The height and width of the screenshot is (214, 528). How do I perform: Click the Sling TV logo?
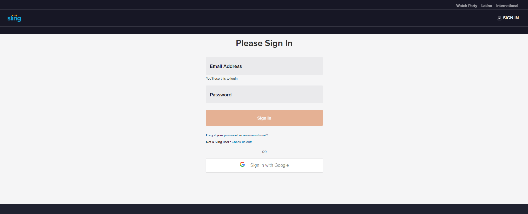14,18
